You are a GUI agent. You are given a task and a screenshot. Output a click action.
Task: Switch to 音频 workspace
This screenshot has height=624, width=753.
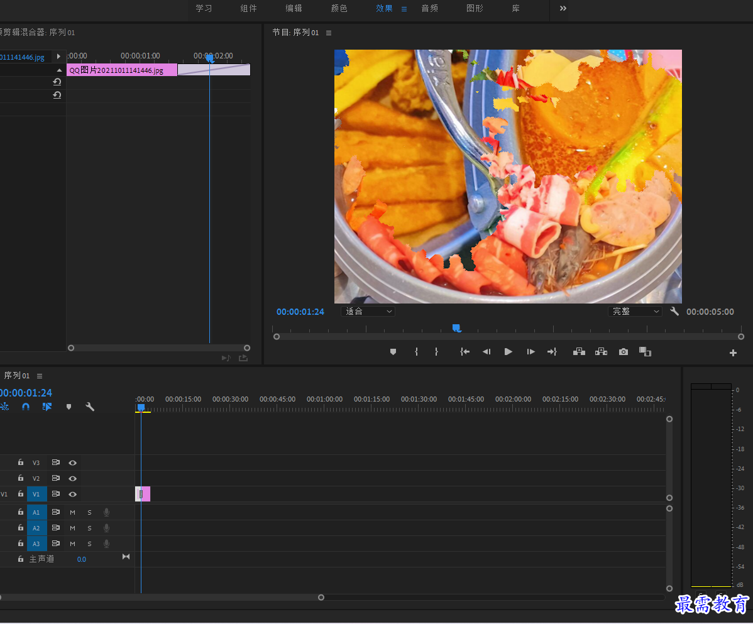point(429,9)
